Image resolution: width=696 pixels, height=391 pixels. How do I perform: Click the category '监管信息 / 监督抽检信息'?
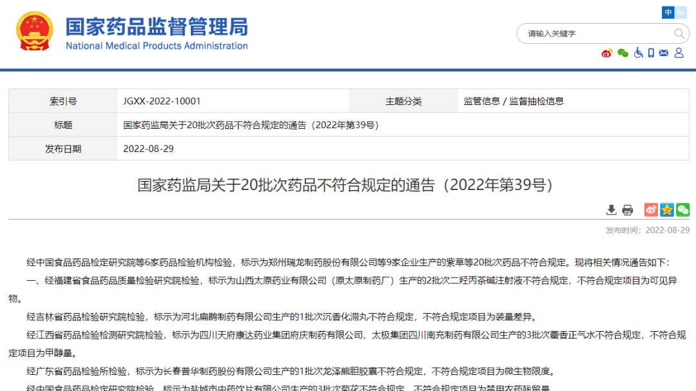point(514,101)
